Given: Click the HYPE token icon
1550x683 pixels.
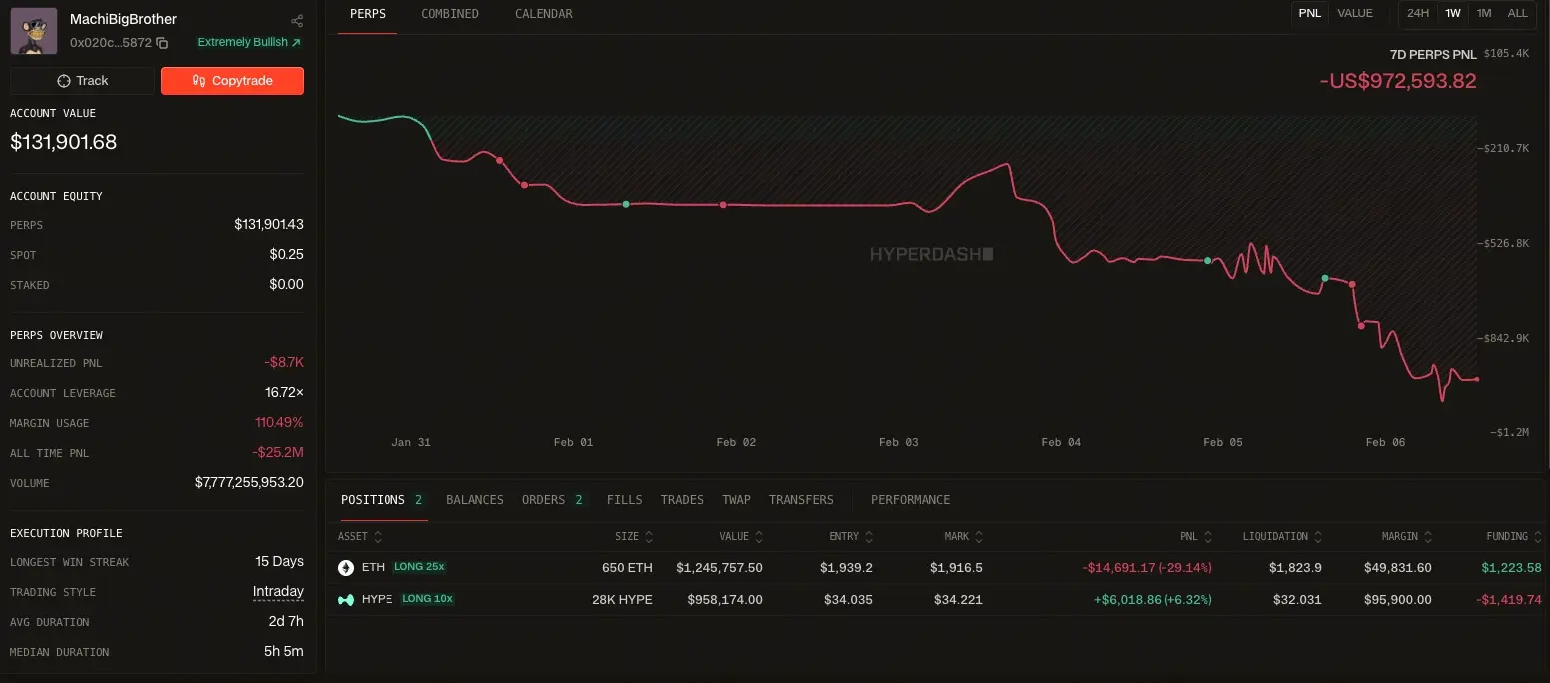Looking at the screenshot, I should [x=346, y=600].
